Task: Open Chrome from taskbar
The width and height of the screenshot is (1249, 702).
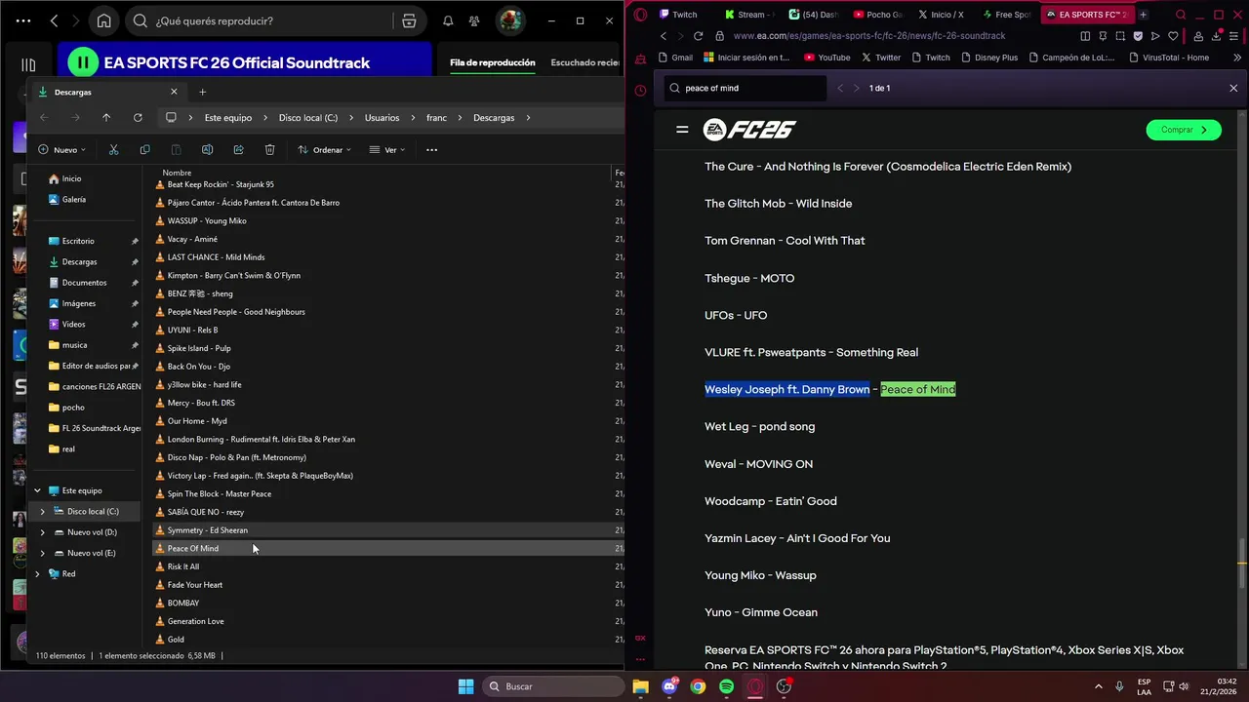Action: (x=698, y=686)
